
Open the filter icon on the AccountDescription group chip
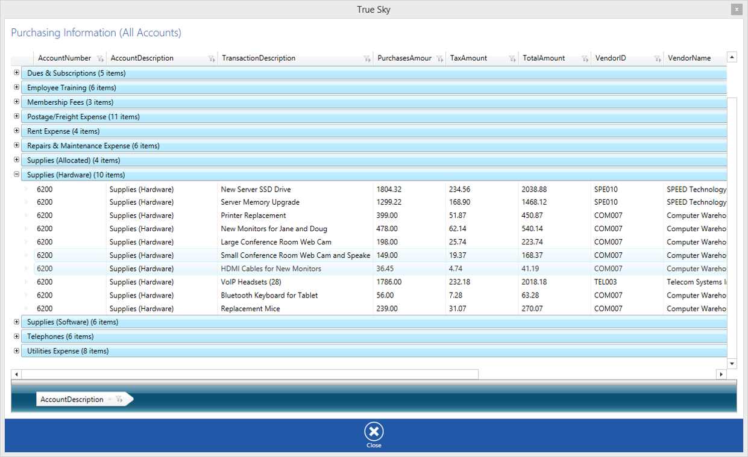[x=119, y=399]
